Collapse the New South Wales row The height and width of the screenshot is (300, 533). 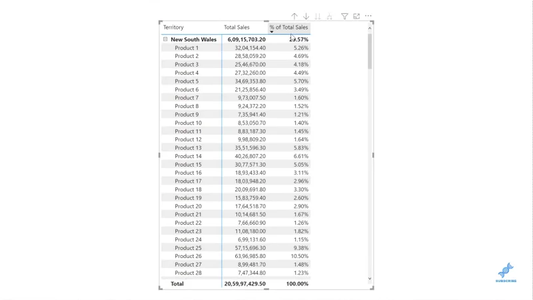tap(165, 39)
